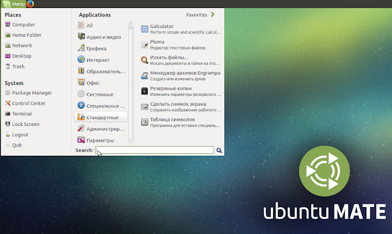
Task: Open the Home Folder icon
Action: (8, 35)
